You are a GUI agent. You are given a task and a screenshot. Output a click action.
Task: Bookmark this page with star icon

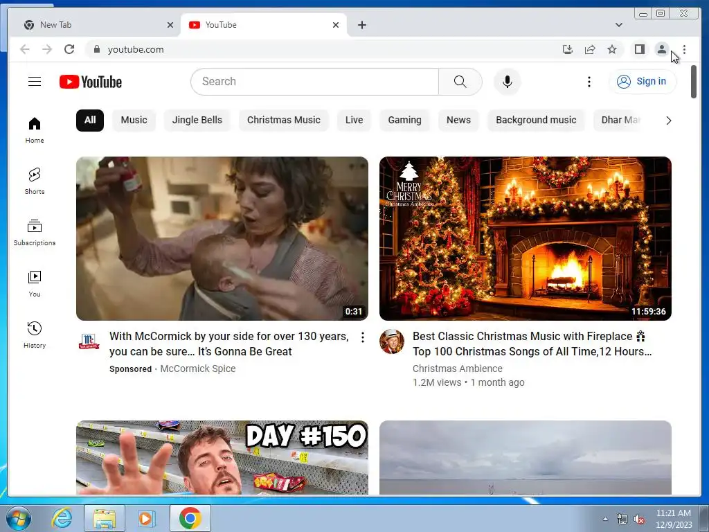pyautogui.click(x=612, y=49)
